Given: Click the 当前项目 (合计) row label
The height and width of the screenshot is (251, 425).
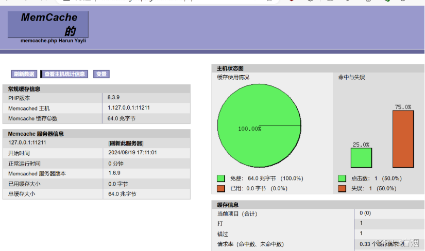Looking at the screenshot, I should (237, 213).
